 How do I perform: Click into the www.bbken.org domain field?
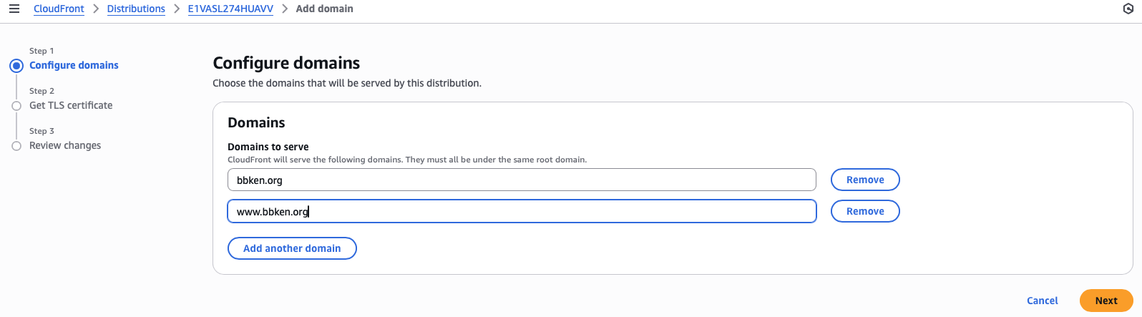click(x=522, y=212)
